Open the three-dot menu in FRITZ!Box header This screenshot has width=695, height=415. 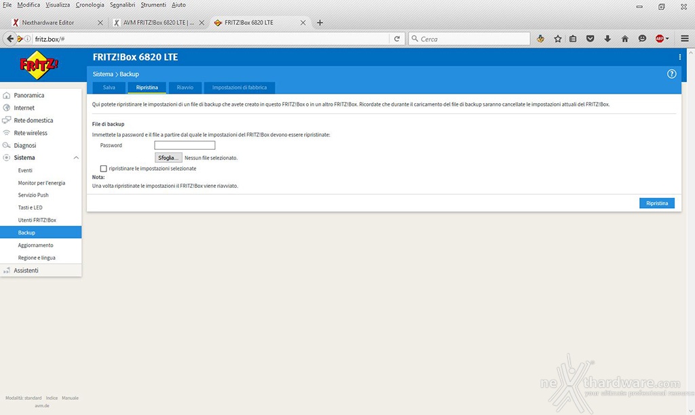tap(679, 57)
